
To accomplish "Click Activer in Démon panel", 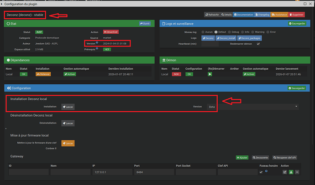I will tap(249, 74).
